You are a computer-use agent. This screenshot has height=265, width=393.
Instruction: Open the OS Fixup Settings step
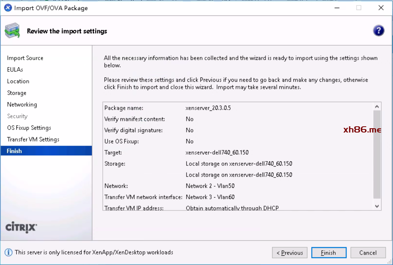pos(29,128)
